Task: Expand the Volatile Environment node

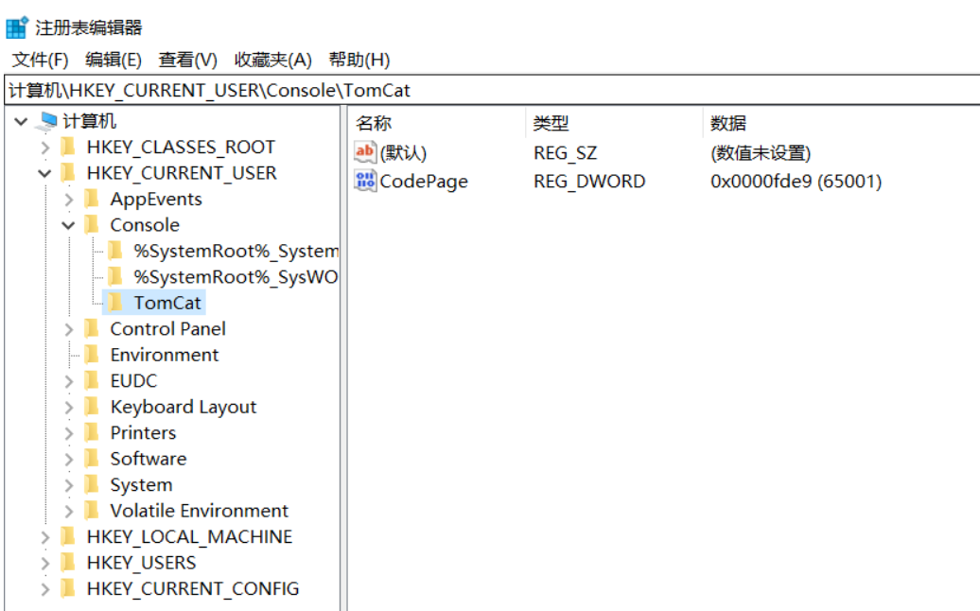Action: [x=69, y=511]
